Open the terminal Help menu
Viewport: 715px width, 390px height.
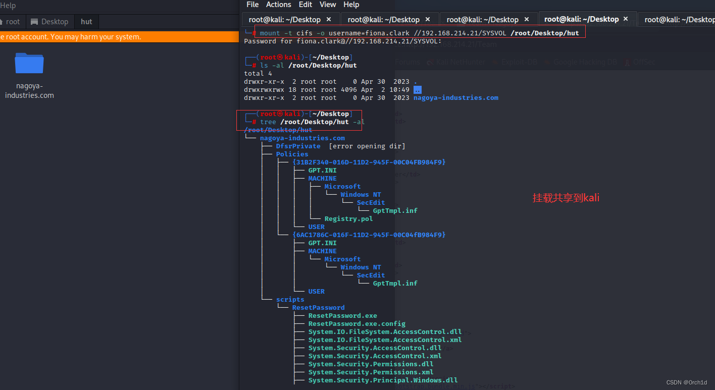click(351, 5)
